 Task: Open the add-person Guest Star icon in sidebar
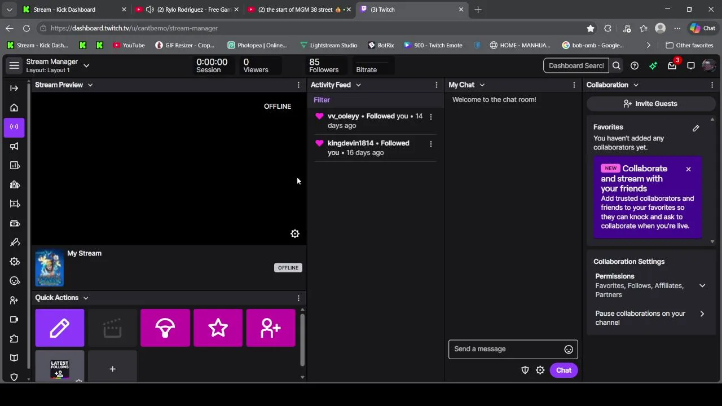click(14, 300)
